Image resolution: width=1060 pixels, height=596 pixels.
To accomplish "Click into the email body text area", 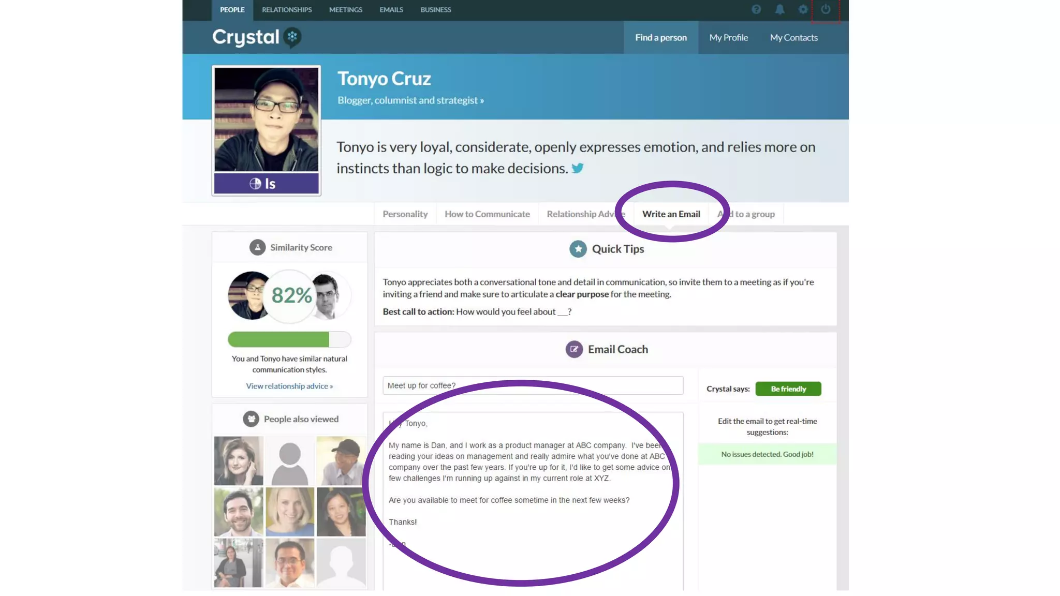I will (x=533, y=501).
